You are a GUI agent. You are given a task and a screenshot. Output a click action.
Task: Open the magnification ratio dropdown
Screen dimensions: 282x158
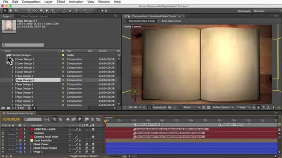click(135, 108)
